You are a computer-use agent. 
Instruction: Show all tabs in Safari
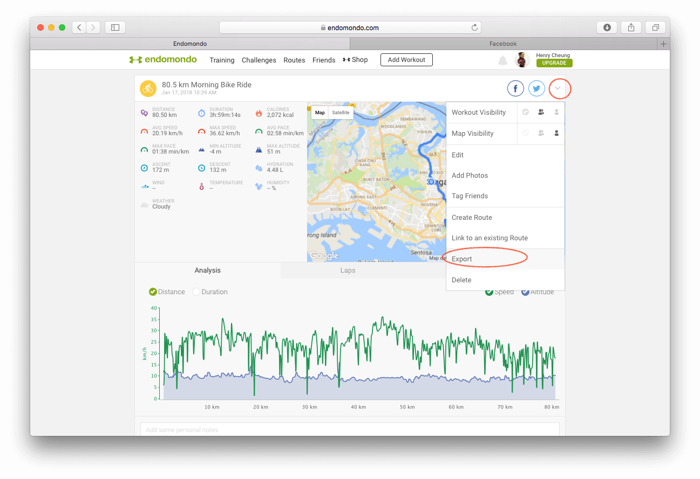pos(655,27)
